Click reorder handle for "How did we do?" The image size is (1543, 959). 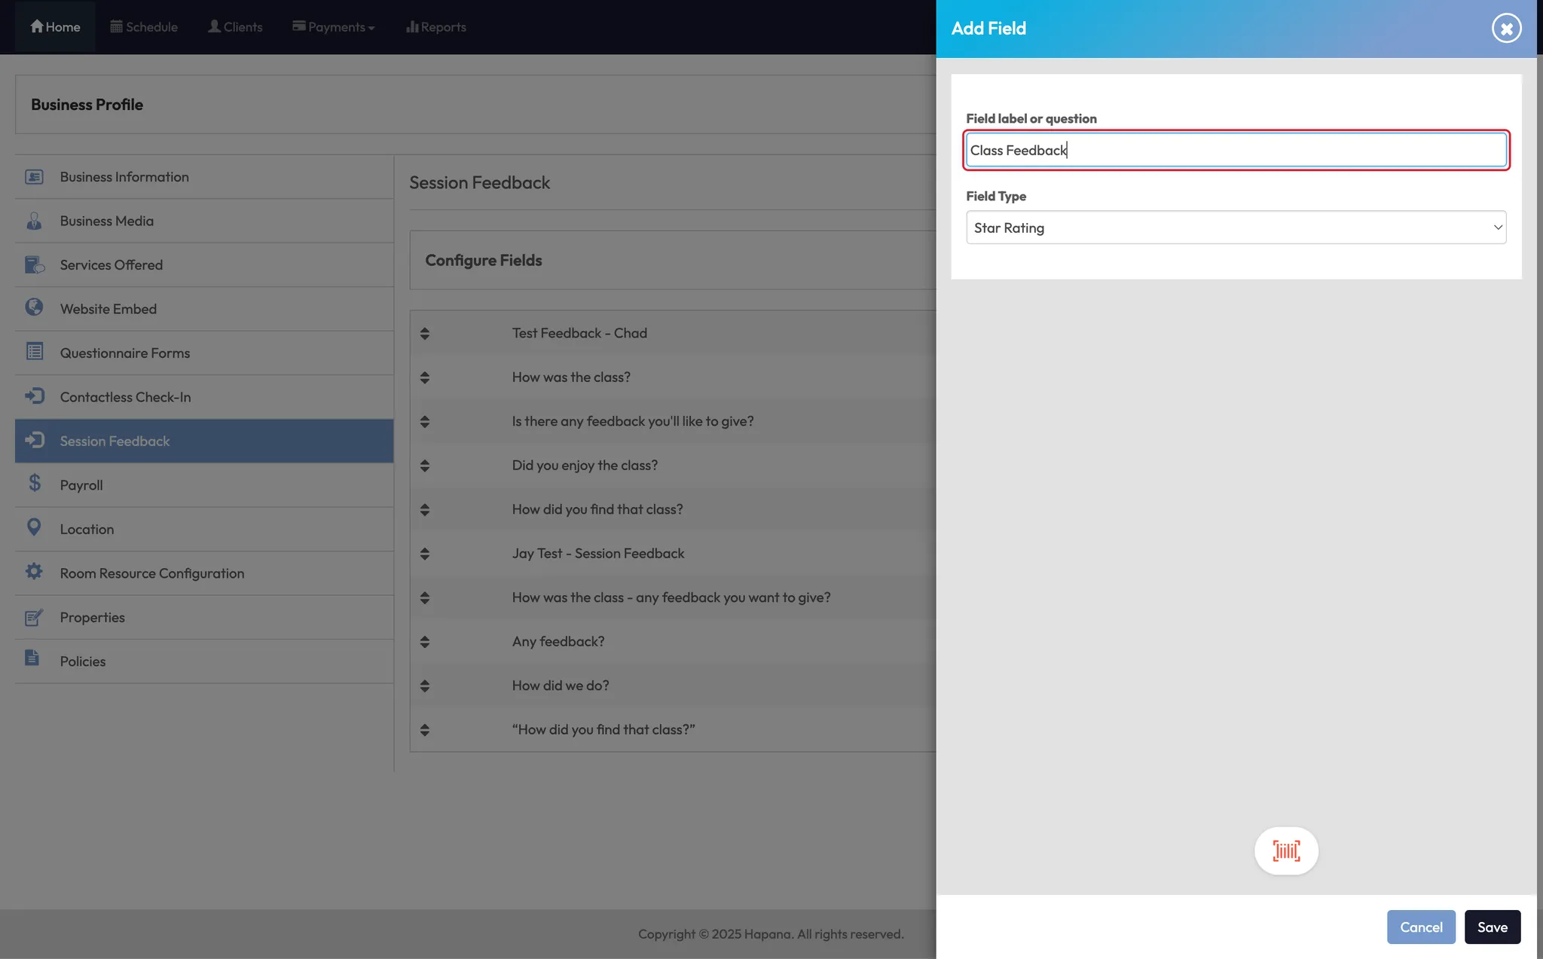point(425,686)
